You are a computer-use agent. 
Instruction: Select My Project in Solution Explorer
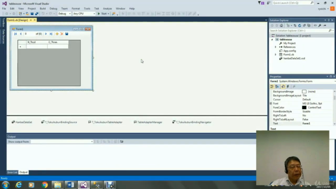pyautogui.click(x=289, y=43)
